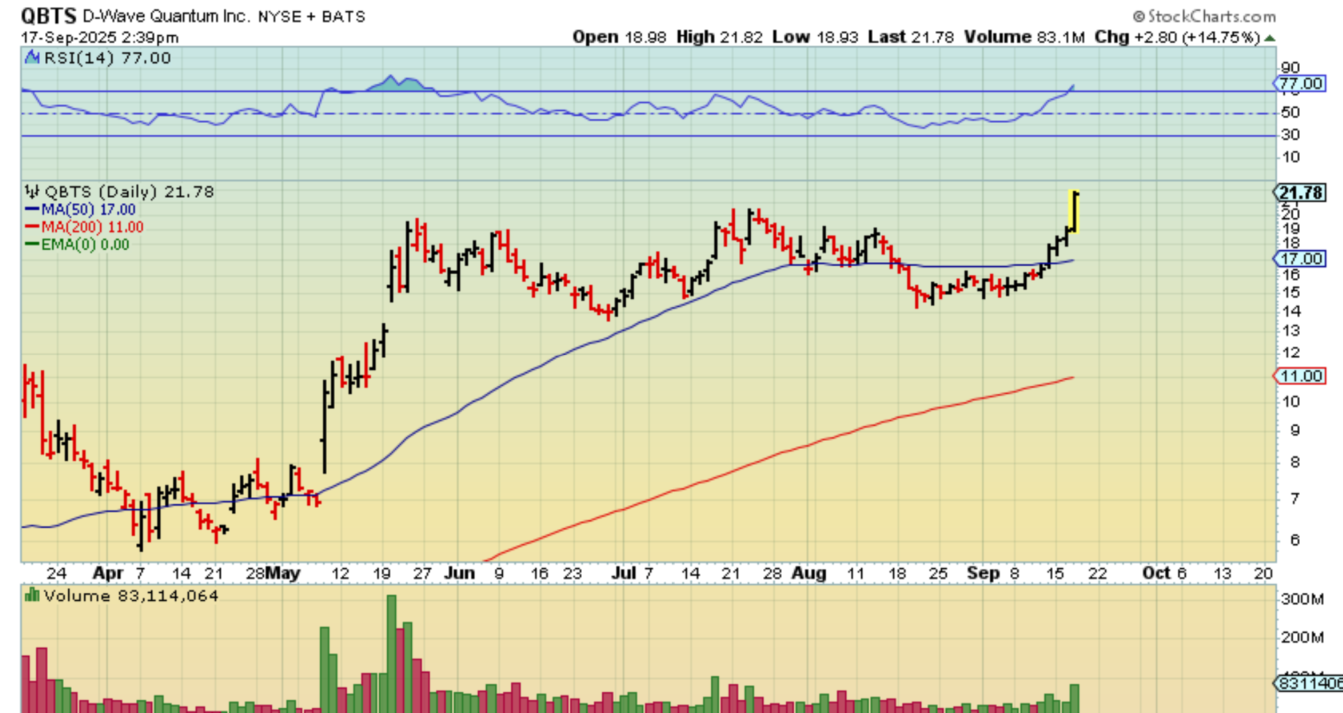The image size is (1343, 713).
Task: Click the Apr label on the date axis
Action: pos(108,574)
